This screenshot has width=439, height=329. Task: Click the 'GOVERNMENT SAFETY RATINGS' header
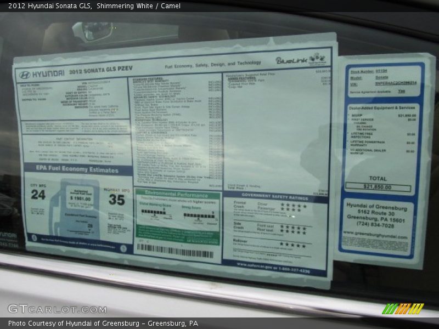pos(275,196)
